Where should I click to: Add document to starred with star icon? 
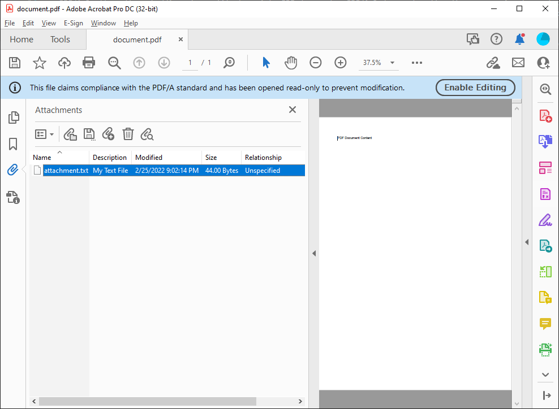(39, 63)
